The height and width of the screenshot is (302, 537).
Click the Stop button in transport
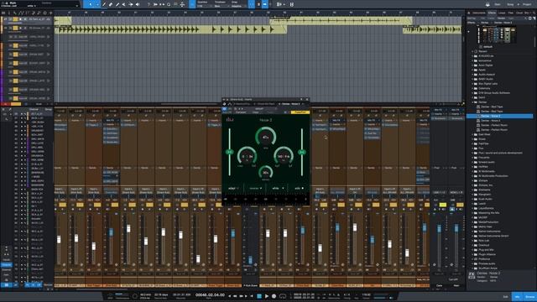tap(259, 296)
